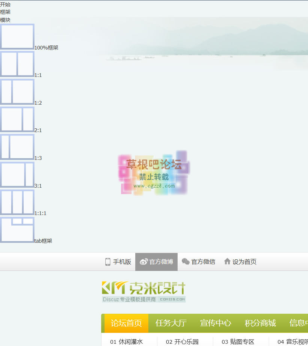Open the 任务大厅 navigation item
This screenshot has width=308, height=346.
(171, 323)
